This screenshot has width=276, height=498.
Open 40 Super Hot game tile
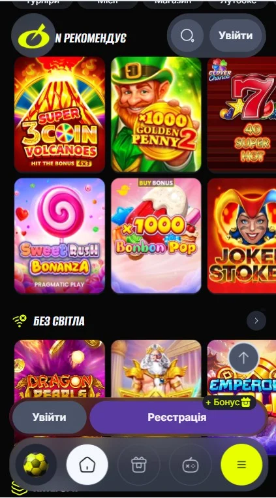pyautogui.click(x=241, y=114)
